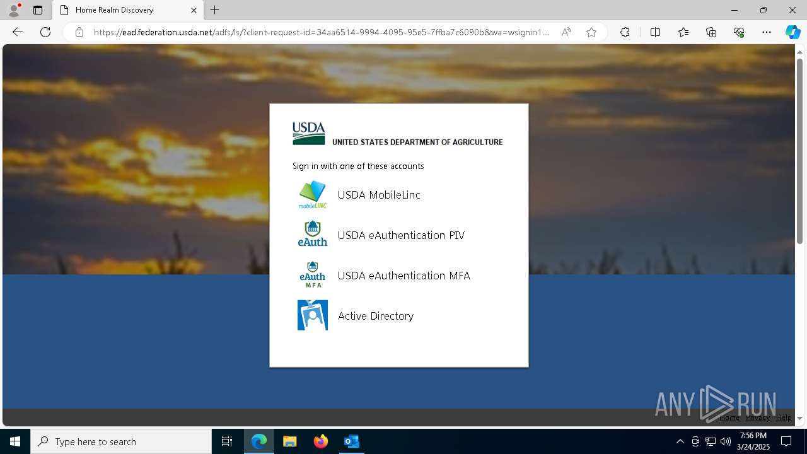
Task: Open the volume tray icon
Action: tap(726, 441)
